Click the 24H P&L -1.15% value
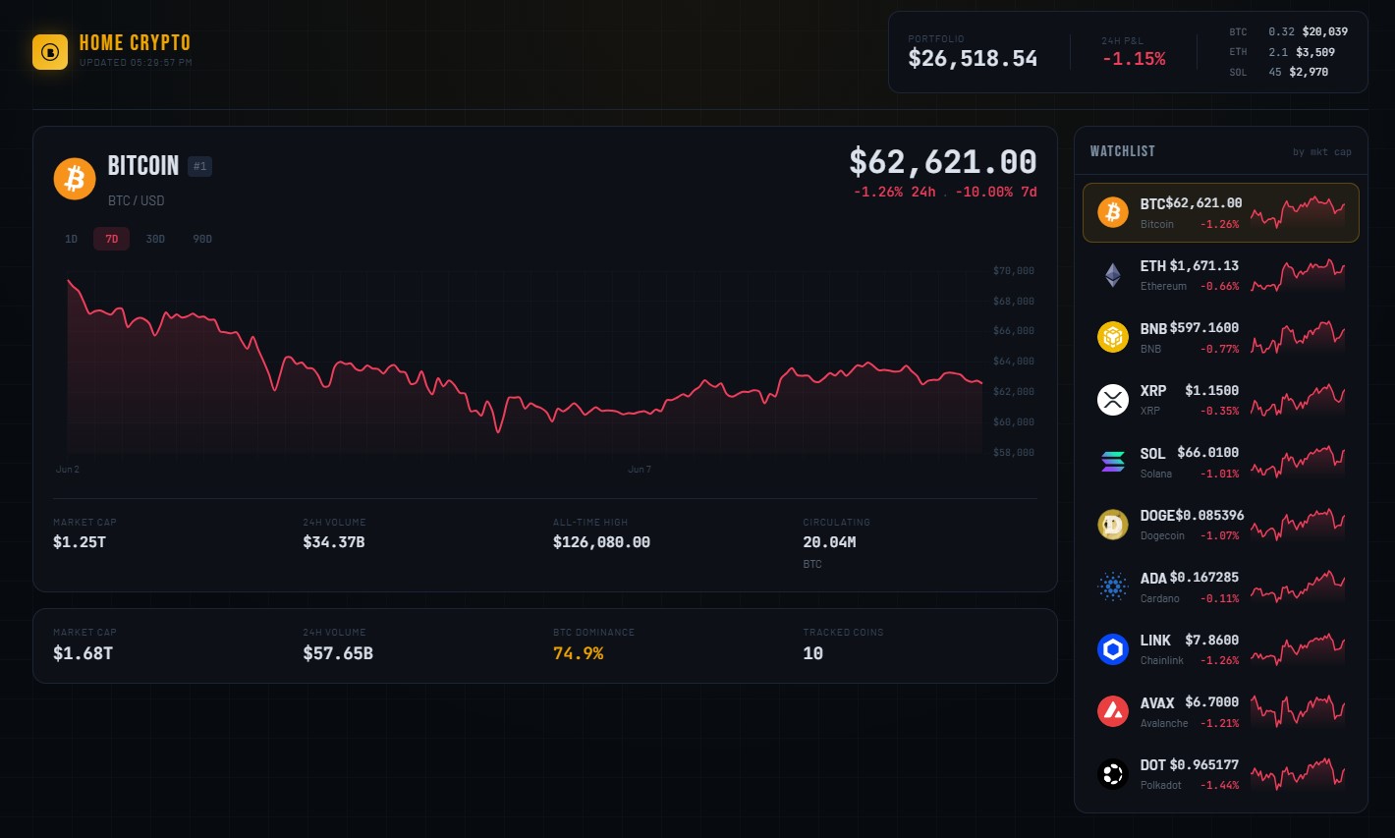Viewport: 1395px width, 838px height. tap(1134, 59)
